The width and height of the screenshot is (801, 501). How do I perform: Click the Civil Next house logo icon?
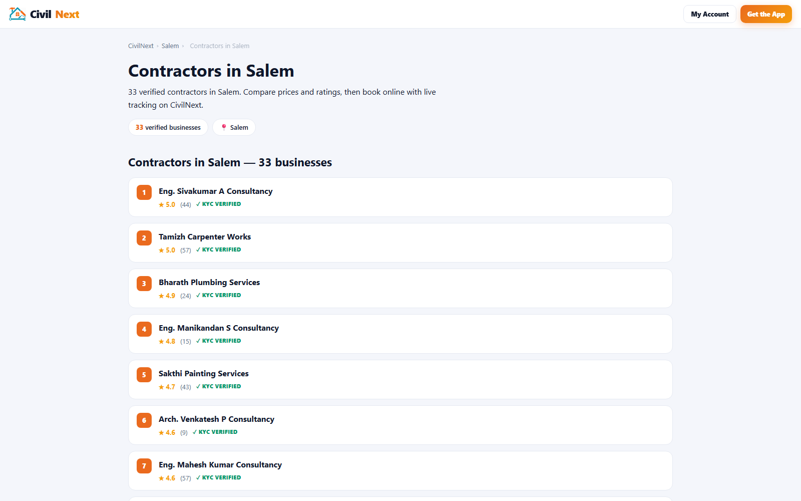point(18,14)
